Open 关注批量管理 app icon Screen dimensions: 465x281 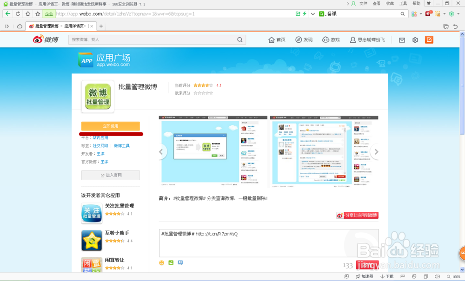click(x=91, y=213)
